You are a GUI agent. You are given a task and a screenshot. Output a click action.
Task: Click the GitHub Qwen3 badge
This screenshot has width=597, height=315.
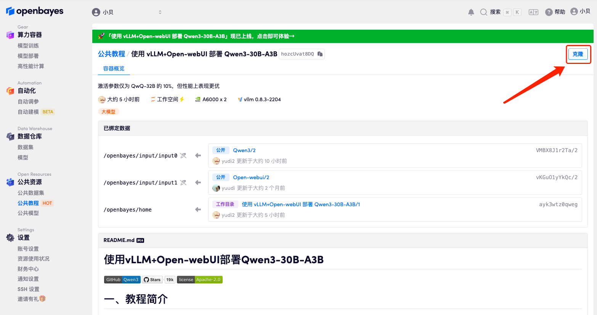click(x=122, y=280)
